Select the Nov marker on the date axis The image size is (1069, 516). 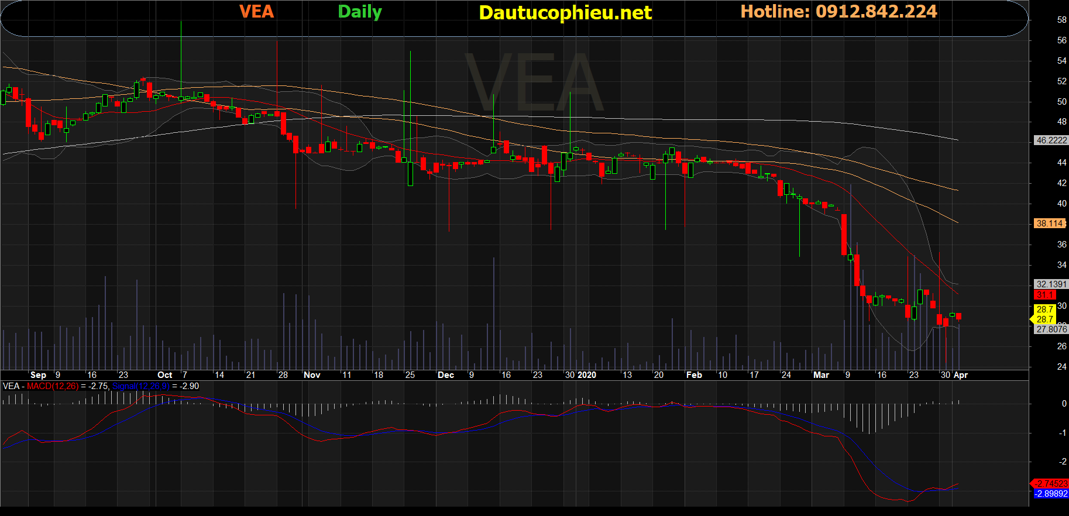(x=312, y=375)
